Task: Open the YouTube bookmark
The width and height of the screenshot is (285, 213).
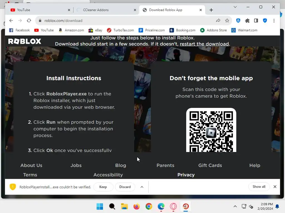Action: 44,30
